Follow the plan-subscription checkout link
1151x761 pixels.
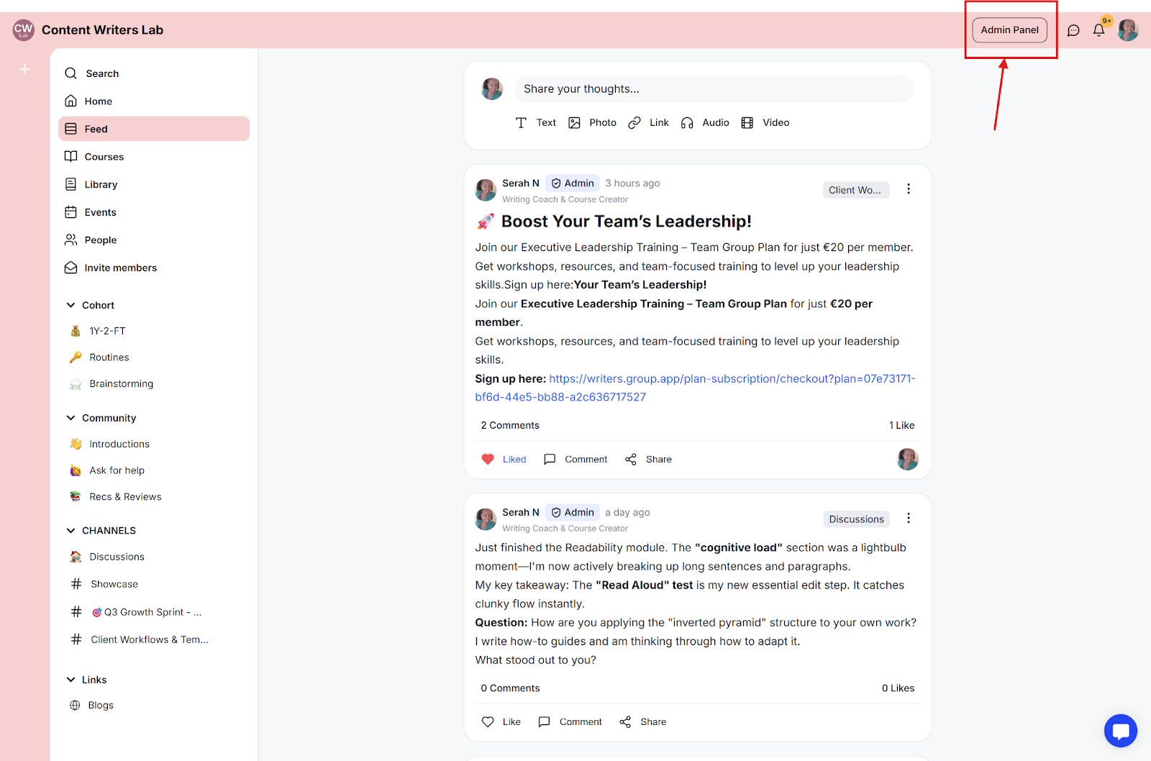coord(695,388)
